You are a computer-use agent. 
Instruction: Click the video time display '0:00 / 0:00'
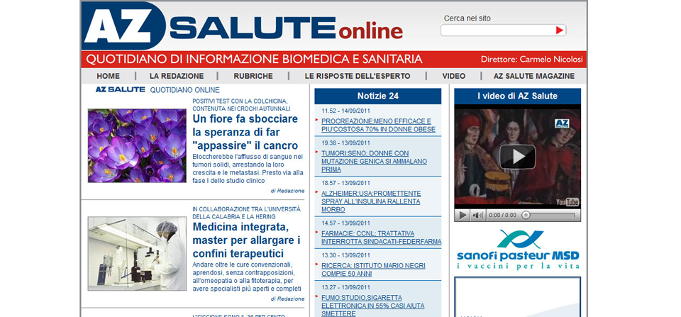click(502, 216)
